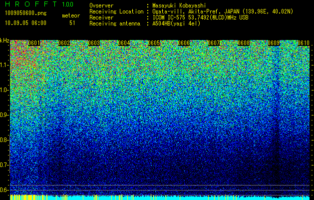Click the 0605 time marker

tap(154, 43)
